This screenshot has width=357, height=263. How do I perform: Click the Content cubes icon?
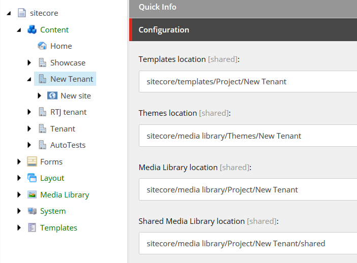click(32, 29)
